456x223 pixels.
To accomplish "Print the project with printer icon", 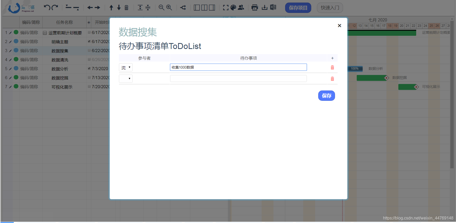I will [x=255, y=7].
